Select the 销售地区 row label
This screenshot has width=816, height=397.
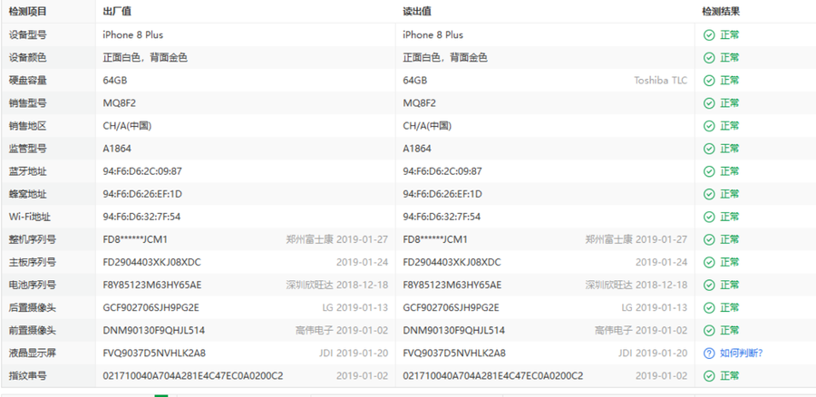27,126
